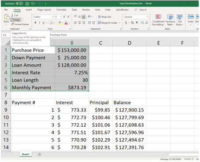Customize the Quick Access Toolbar

46,4
